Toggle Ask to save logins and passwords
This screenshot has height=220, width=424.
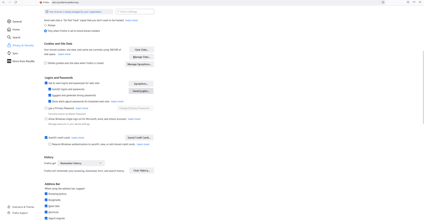tap(46, 83)
